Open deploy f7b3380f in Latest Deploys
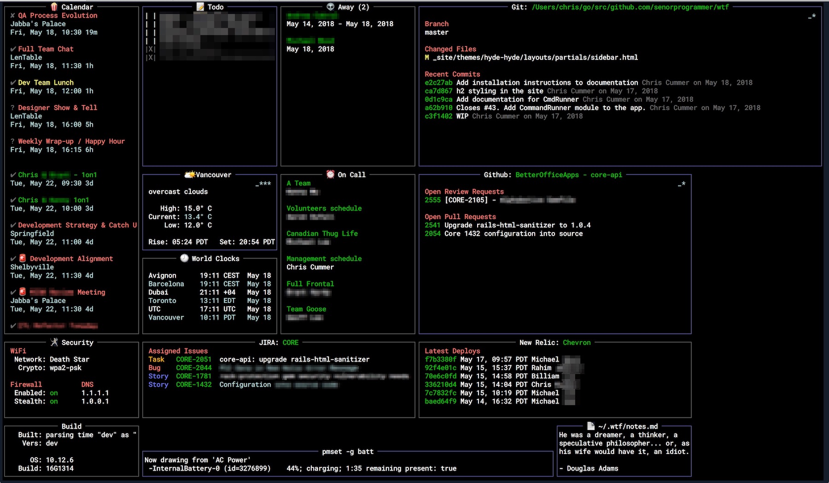The width and height of the screenshot is (829, 483). (x=440, y=360)
